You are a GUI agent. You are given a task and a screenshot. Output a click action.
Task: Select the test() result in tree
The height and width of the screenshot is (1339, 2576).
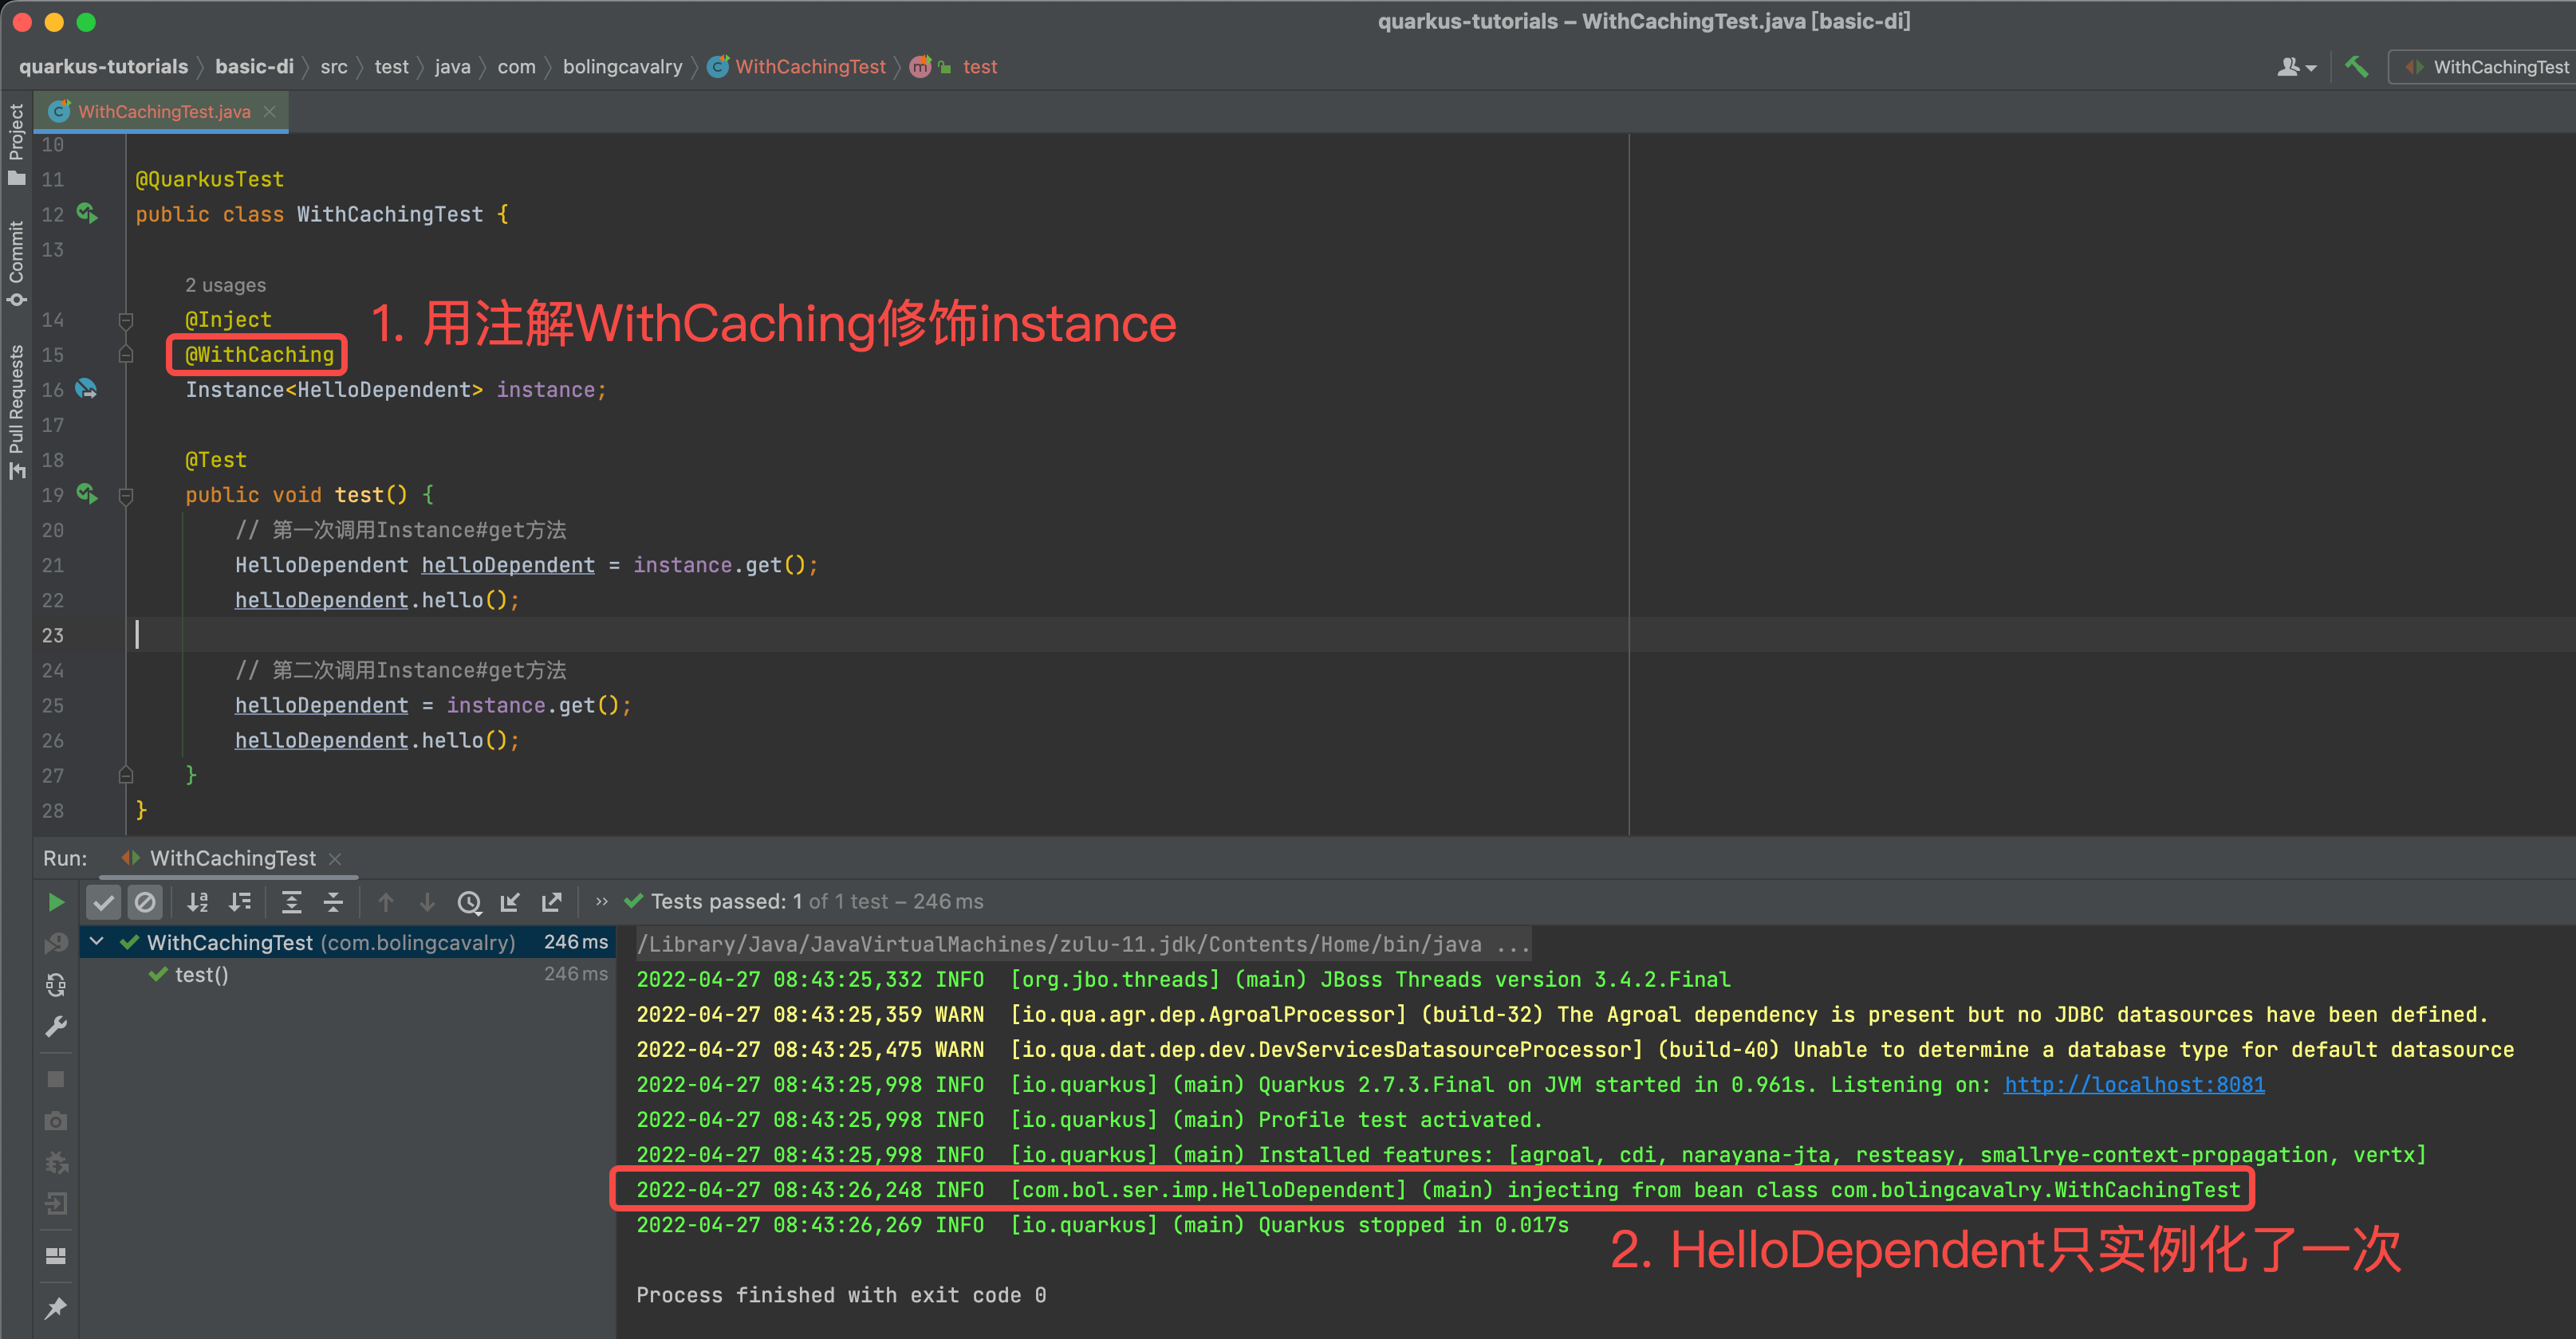pyautogui.click(x=201, y=974)
